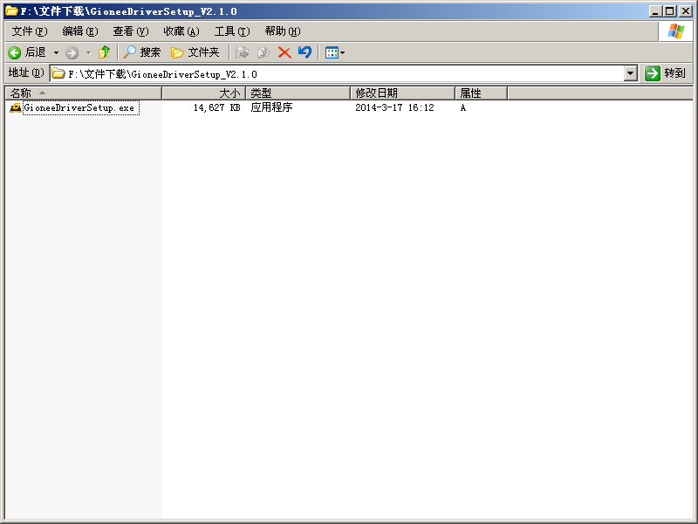The width and height of the screenshot is (698, 524).
Task: Click the Copy To folder icon
Action: [263, 52]
